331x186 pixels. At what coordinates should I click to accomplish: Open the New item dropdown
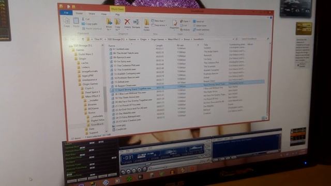point(158,21)
